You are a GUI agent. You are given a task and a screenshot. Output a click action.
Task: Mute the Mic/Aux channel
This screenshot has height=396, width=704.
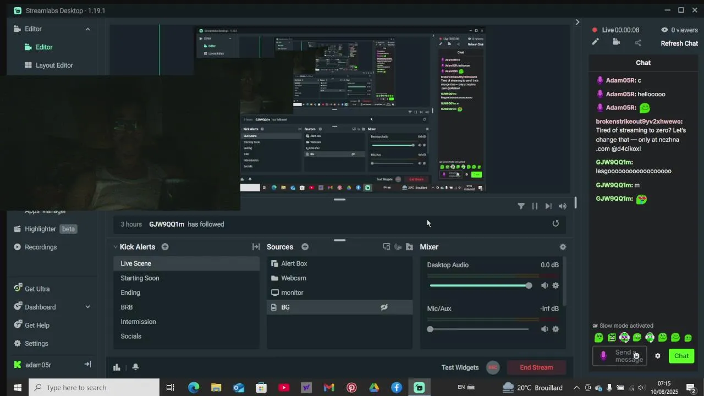544,329
